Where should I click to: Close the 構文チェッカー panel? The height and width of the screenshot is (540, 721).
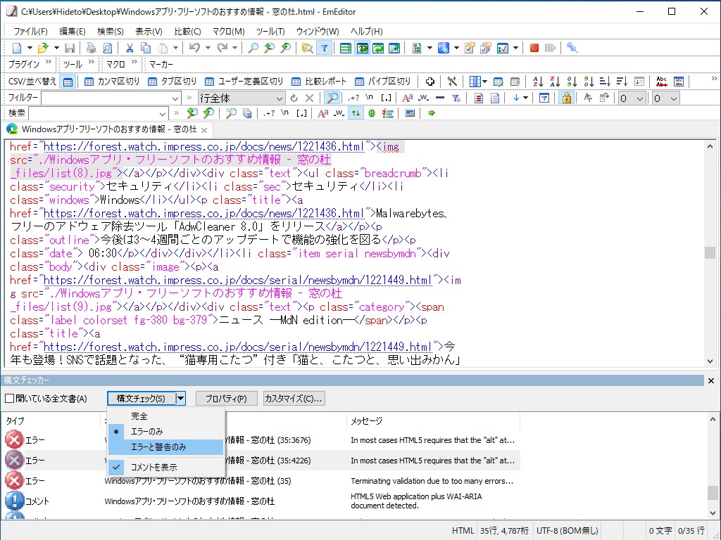click(711, 380)
